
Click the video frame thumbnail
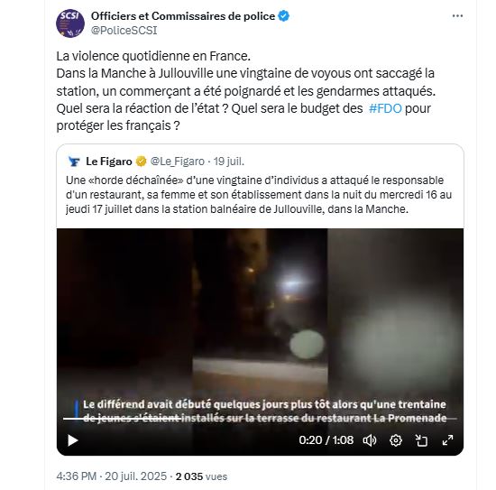[x=260, y=317]
